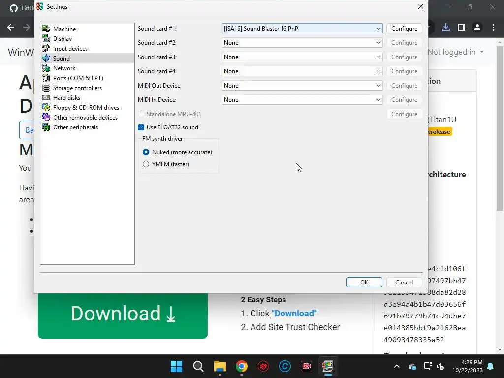Image resolution: width=504 pixels, height=378 pixels.
Task: Open the blue circular C taskbar app
Action: (x=285, y=366)
